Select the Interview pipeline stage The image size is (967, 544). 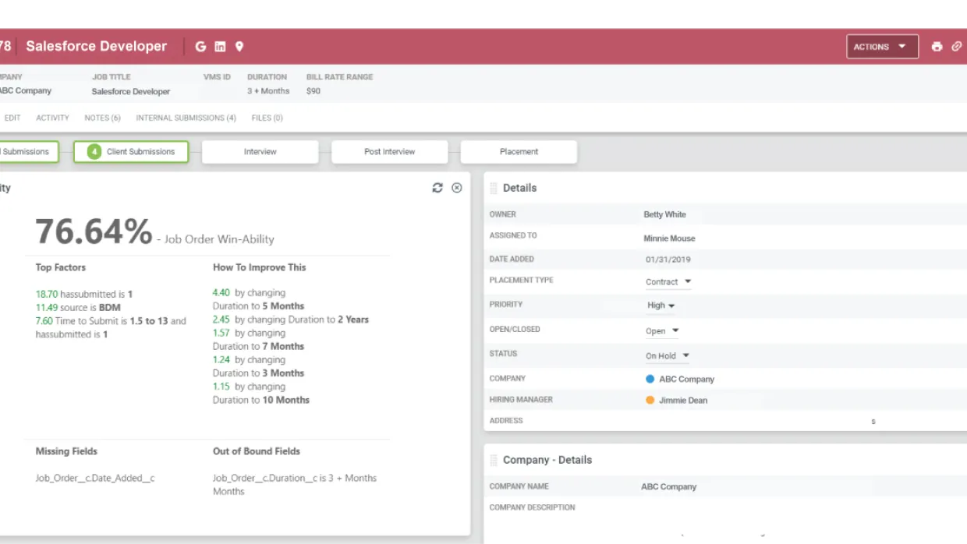click(260, 152)
